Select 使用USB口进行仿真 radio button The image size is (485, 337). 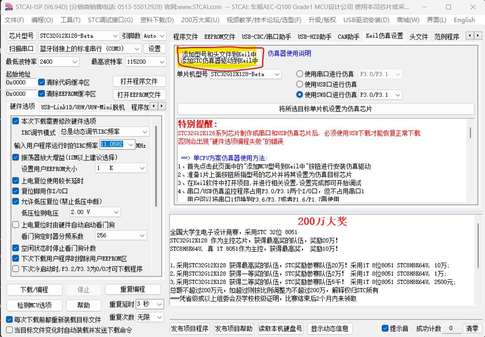click(299, 84)
